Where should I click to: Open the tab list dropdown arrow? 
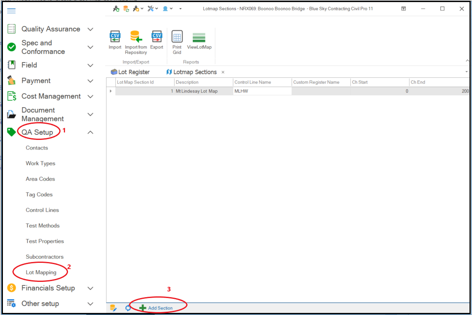(x=467, y=72)
